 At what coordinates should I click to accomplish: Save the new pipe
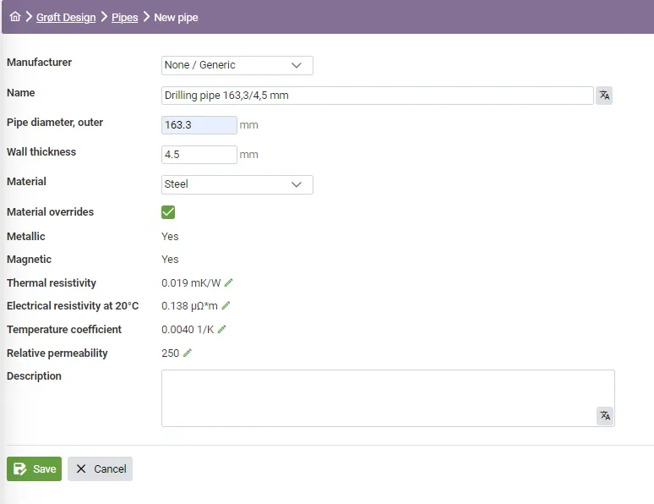(35, 468)
